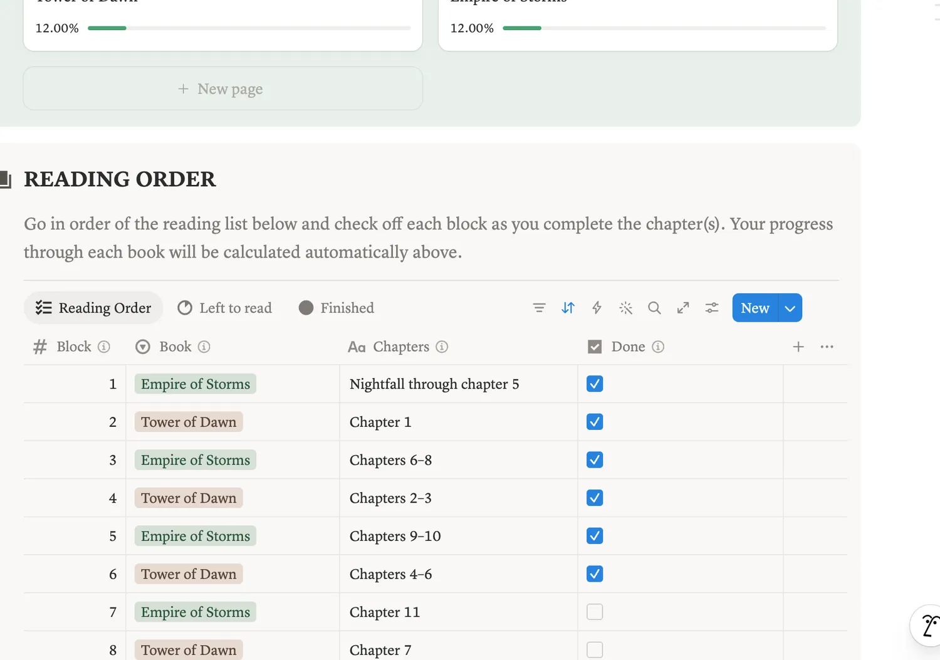Click the Reading Order heading book icon
The width and height of the screenshot is (940, 660).
6,179
